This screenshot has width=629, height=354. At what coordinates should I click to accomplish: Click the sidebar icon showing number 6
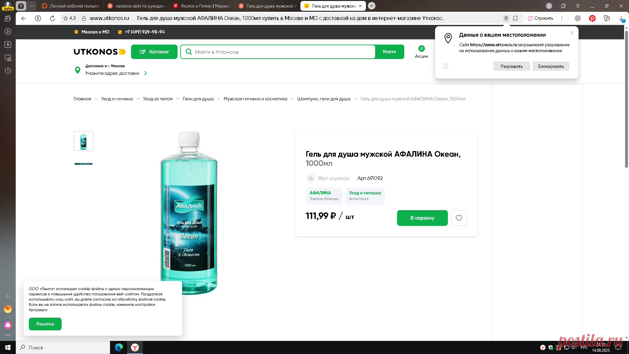8,45
